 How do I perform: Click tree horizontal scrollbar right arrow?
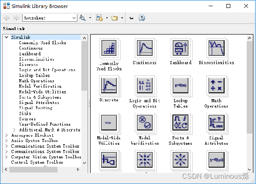point(78,169)
